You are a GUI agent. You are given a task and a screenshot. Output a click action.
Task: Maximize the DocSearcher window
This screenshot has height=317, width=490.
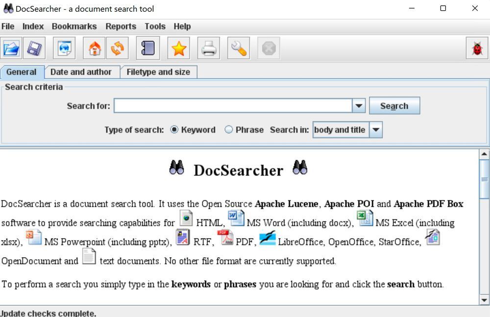click(x=443, y=8)
